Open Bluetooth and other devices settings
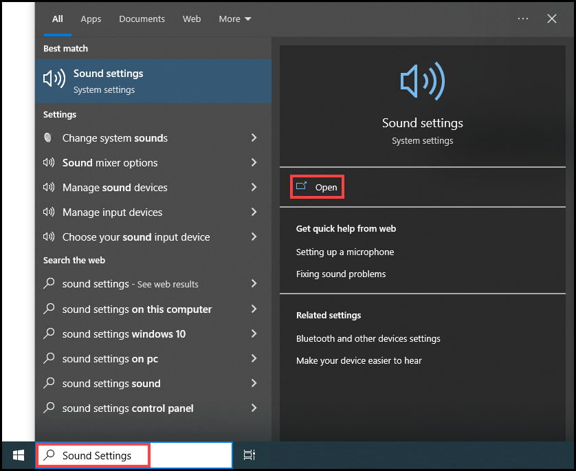The image size is (576, 471). pyautogui.click(x=368, y=338)
